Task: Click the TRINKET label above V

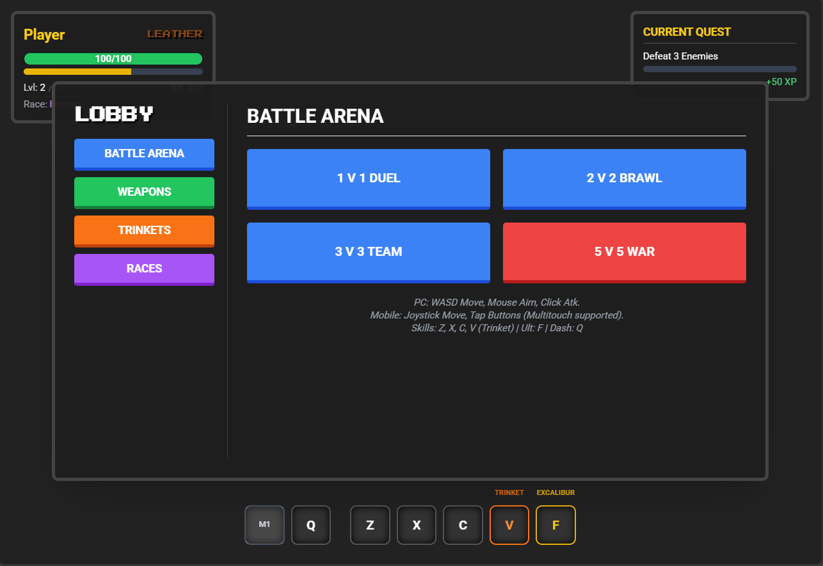Action: coord(509,492)
